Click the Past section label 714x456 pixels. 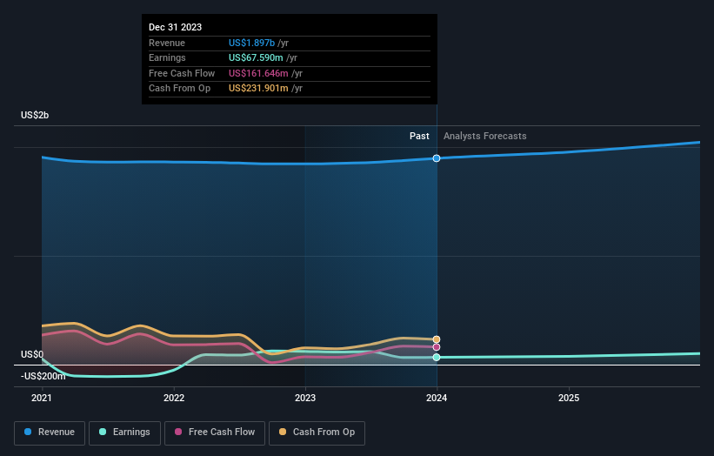[x=419, y=136]
